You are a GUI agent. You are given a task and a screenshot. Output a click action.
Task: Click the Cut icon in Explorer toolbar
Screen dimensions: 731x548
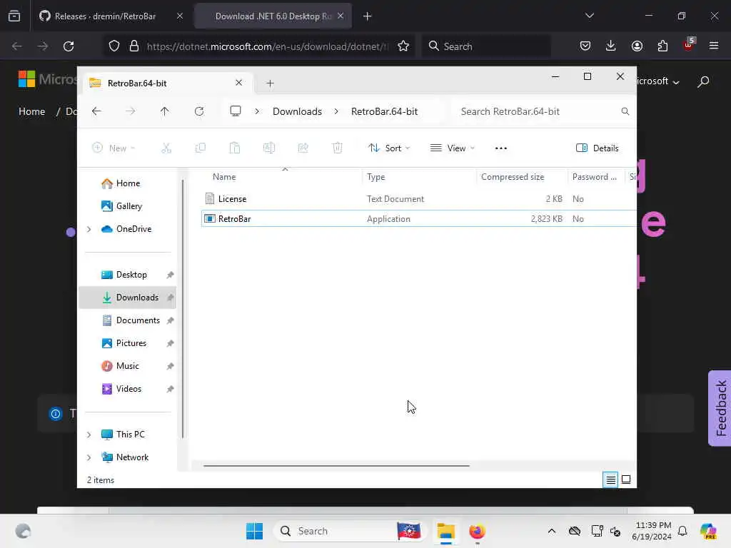coord(166,148)
